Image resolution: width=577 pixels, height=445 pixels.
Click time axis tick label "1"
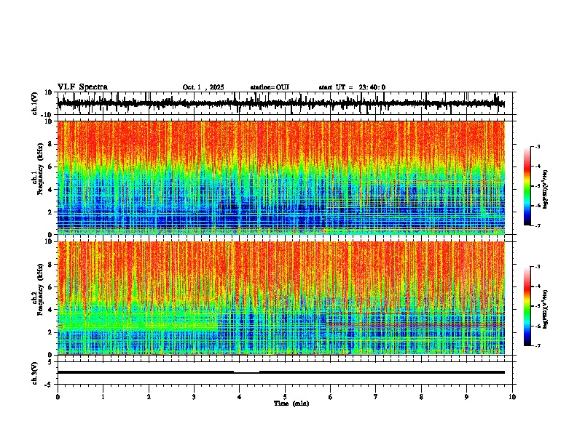click(103, 397)
